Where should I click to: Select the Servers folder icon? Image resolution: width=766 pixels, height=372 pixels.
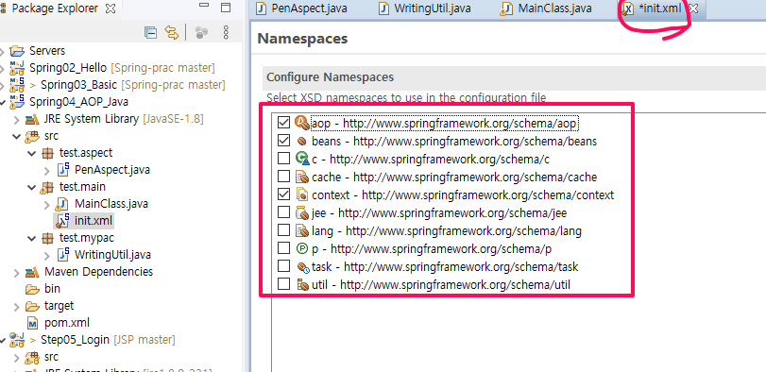coord(17,51)
